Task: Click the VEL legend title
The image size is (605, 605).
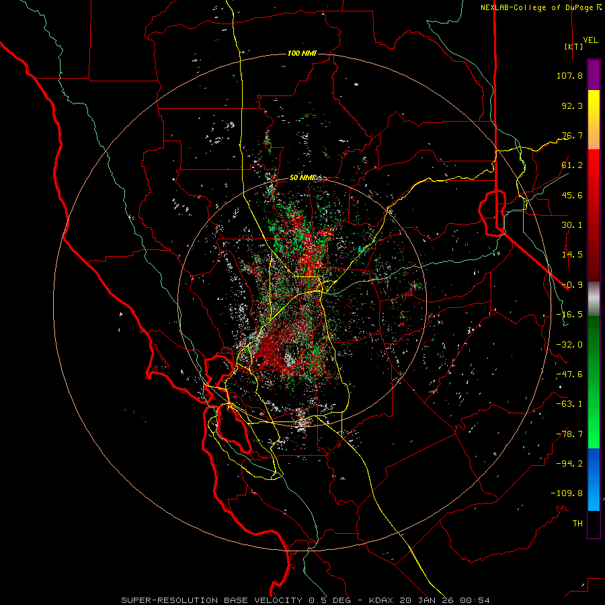Action: tap(590, 40)
